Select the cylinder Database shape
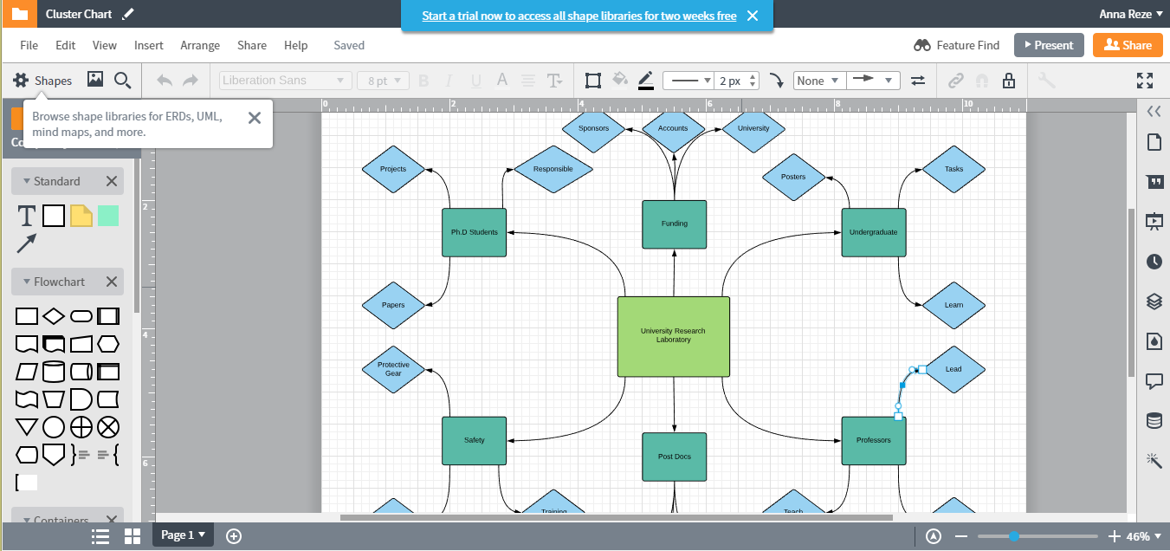1170x551 pixels. [x=54, y=372]
